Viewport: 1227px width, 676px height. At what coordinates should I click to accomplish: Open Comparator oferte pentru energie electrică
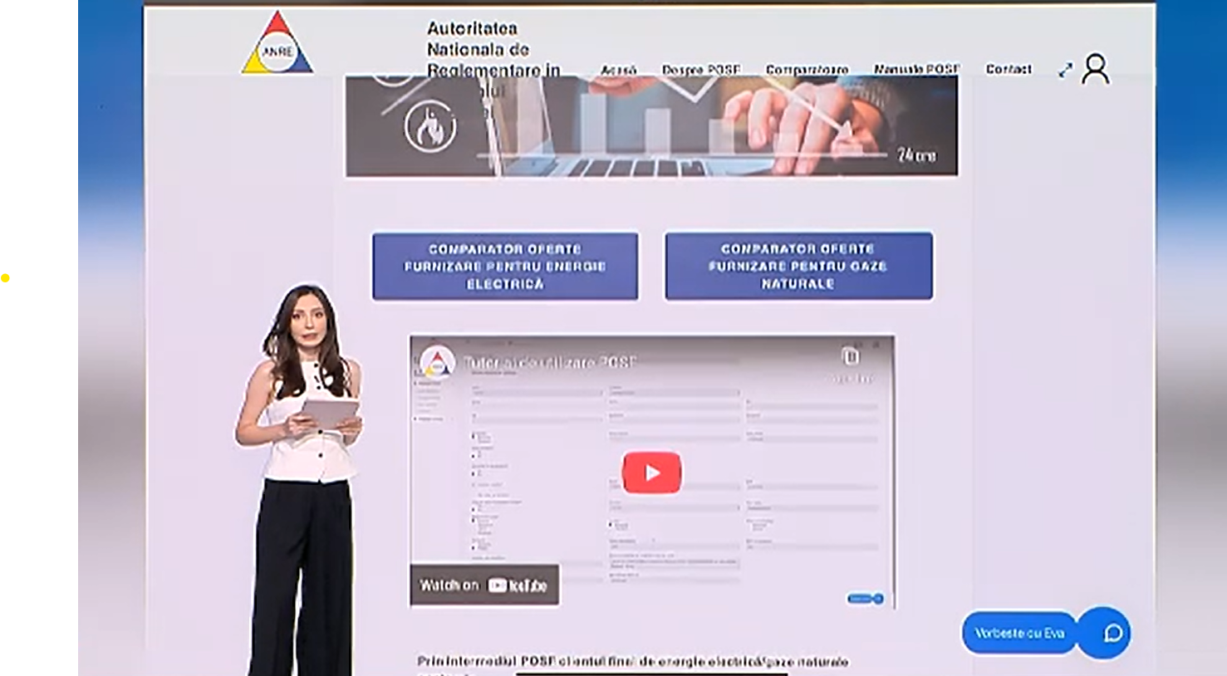click(505, 267)
